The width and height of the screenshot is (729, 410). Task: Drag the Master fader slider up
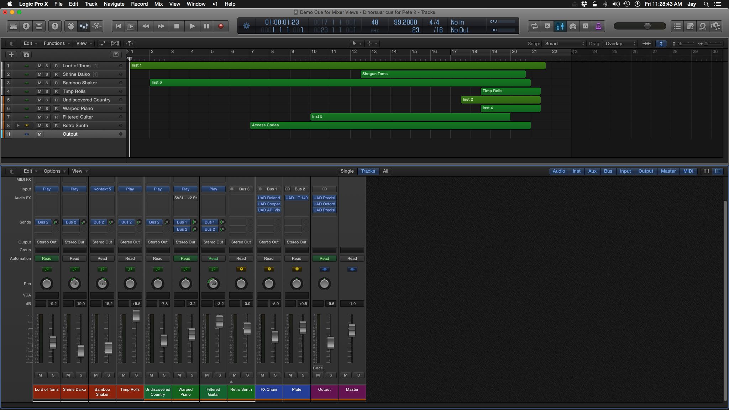click(x=352, y=330)
